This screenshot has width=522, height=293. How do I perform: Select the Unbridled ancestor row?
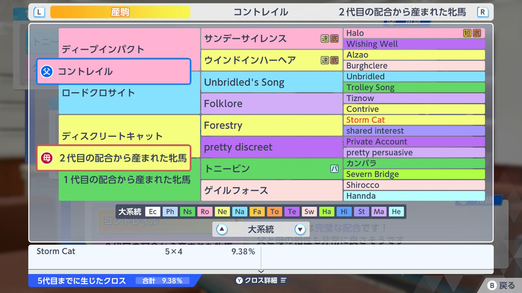(414, 76)
